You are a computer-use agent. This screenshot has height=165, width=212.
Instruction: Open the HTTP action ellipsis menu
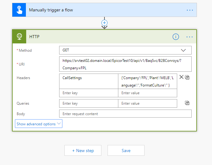tap(190, 37)
